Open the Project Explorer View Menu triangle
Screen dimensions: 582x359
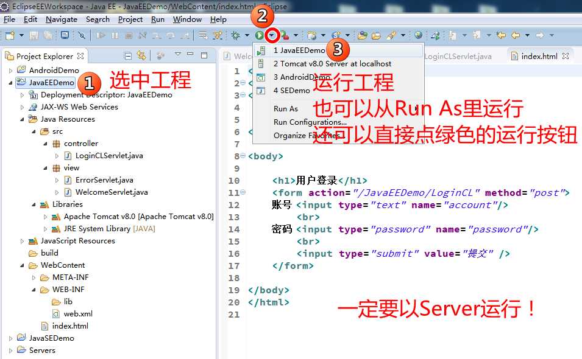[178, 54]
